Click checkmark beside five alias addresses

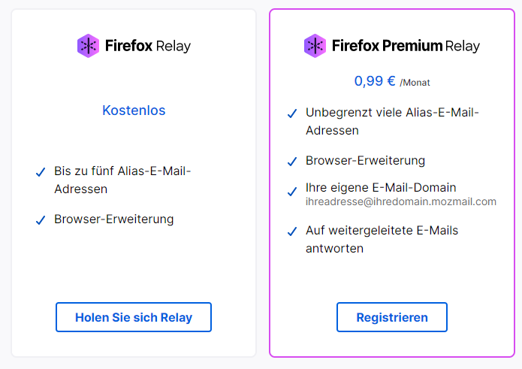pos(41,173)
